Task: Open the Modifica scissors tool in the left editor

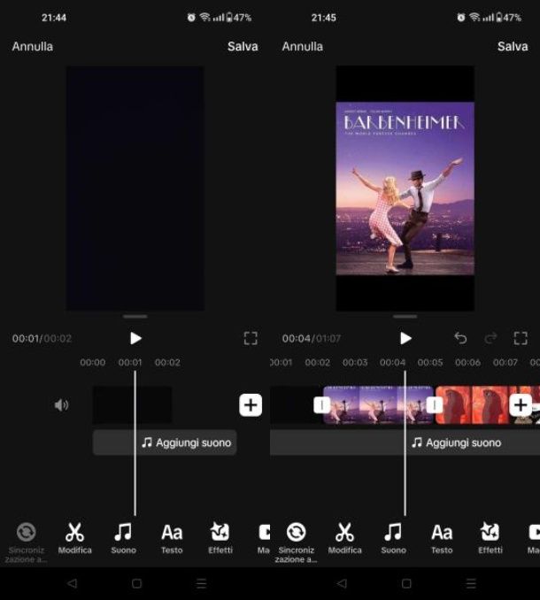Action: click(x=74, y=538)
